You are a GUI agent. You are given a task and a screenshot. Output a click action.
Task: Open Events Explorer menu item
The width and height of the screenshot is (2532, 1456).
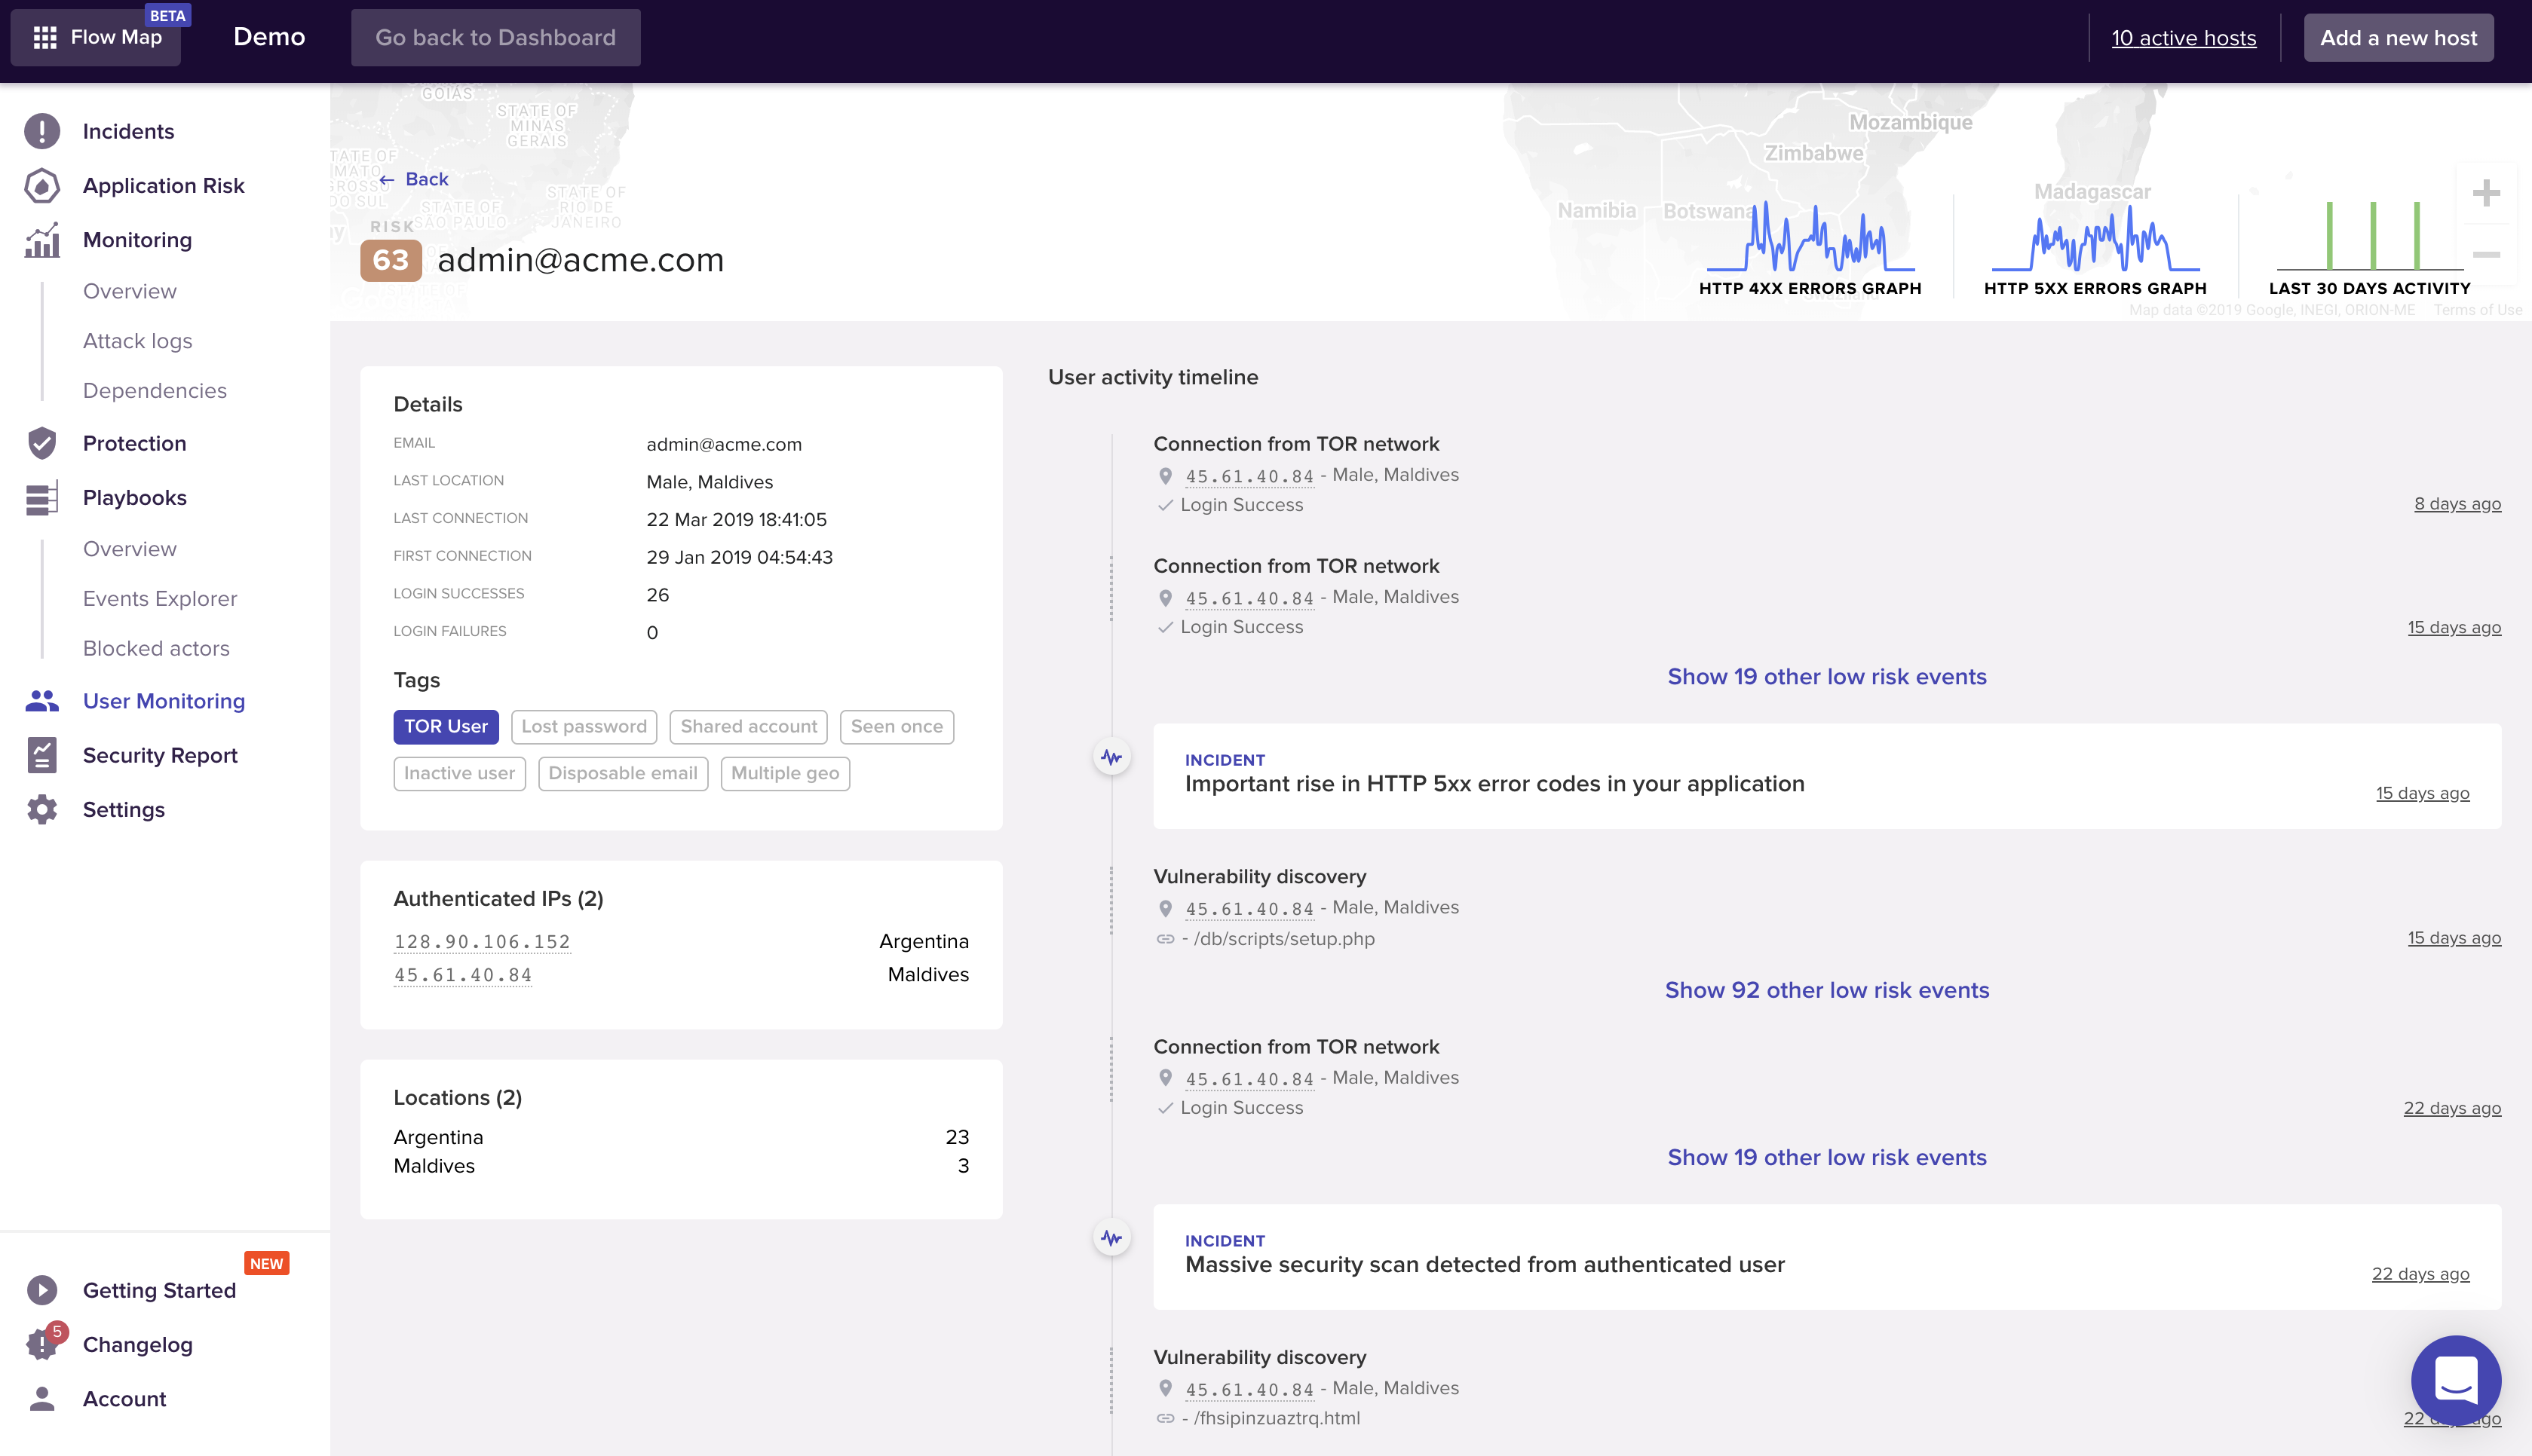pyautogui.click(x=160, y=598)
